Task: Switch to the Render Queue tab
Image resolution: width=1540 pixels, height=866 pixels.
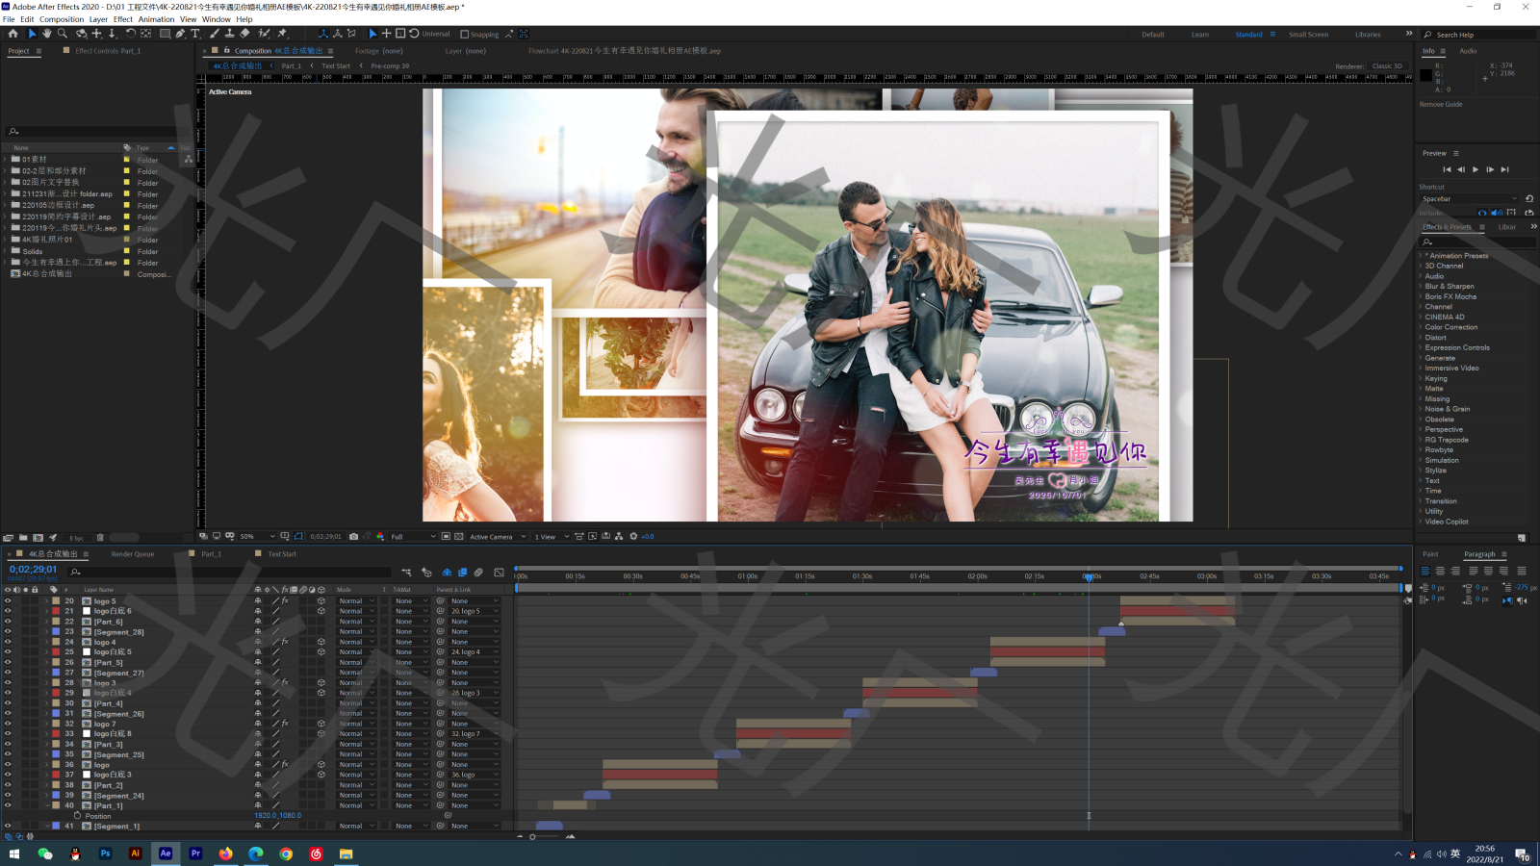Action: point(132,554)
